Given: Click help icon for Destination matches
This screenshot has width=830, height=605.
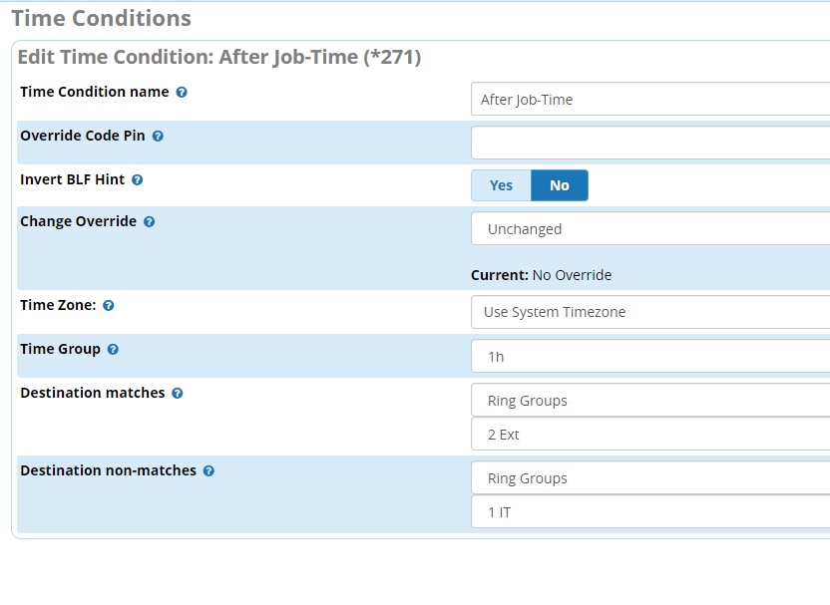Looking at the screenshot, I should tap(178, 394).
